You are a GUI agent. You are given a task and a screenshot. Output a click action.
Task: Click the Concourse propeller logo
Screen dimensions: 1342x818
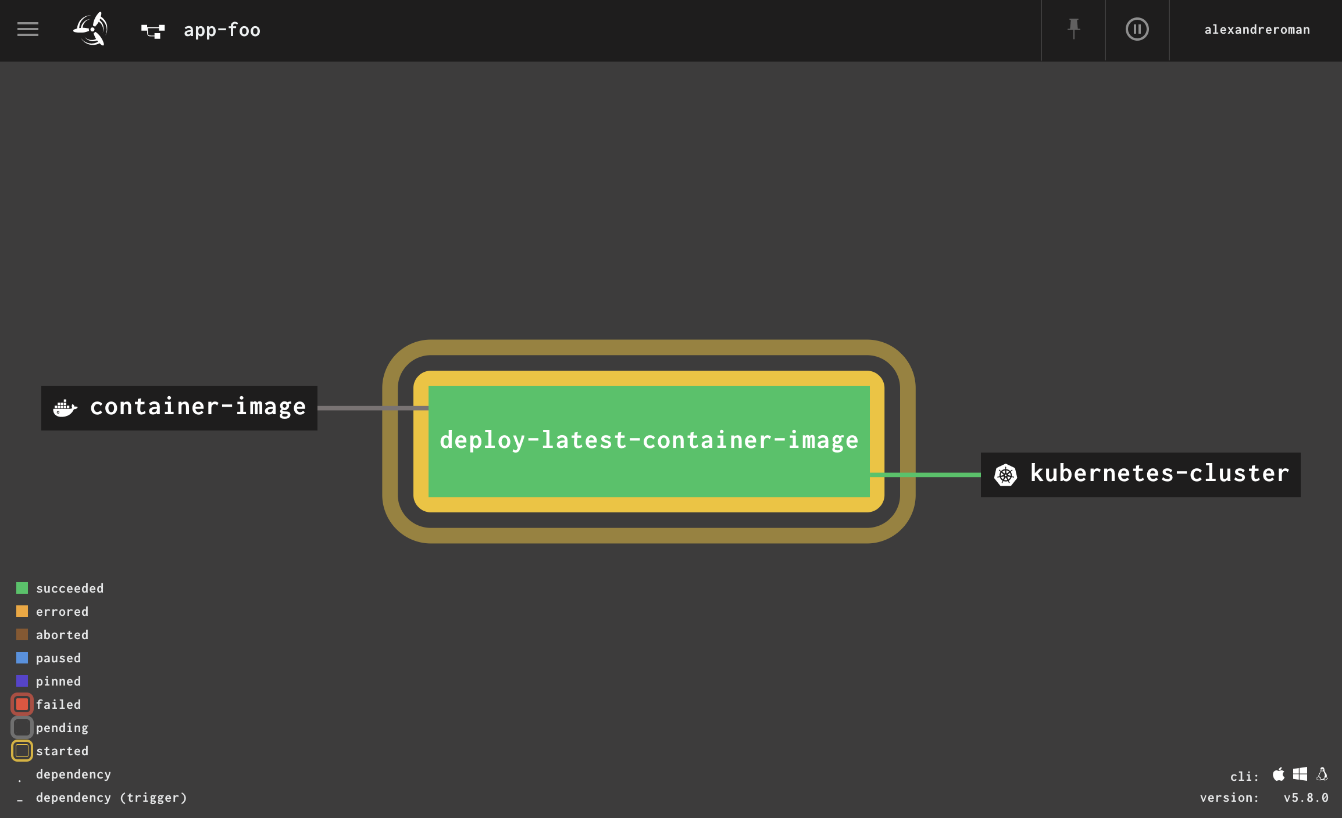tap(91, 29)
